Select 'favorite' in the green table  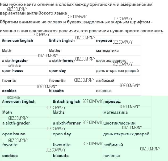10,145
